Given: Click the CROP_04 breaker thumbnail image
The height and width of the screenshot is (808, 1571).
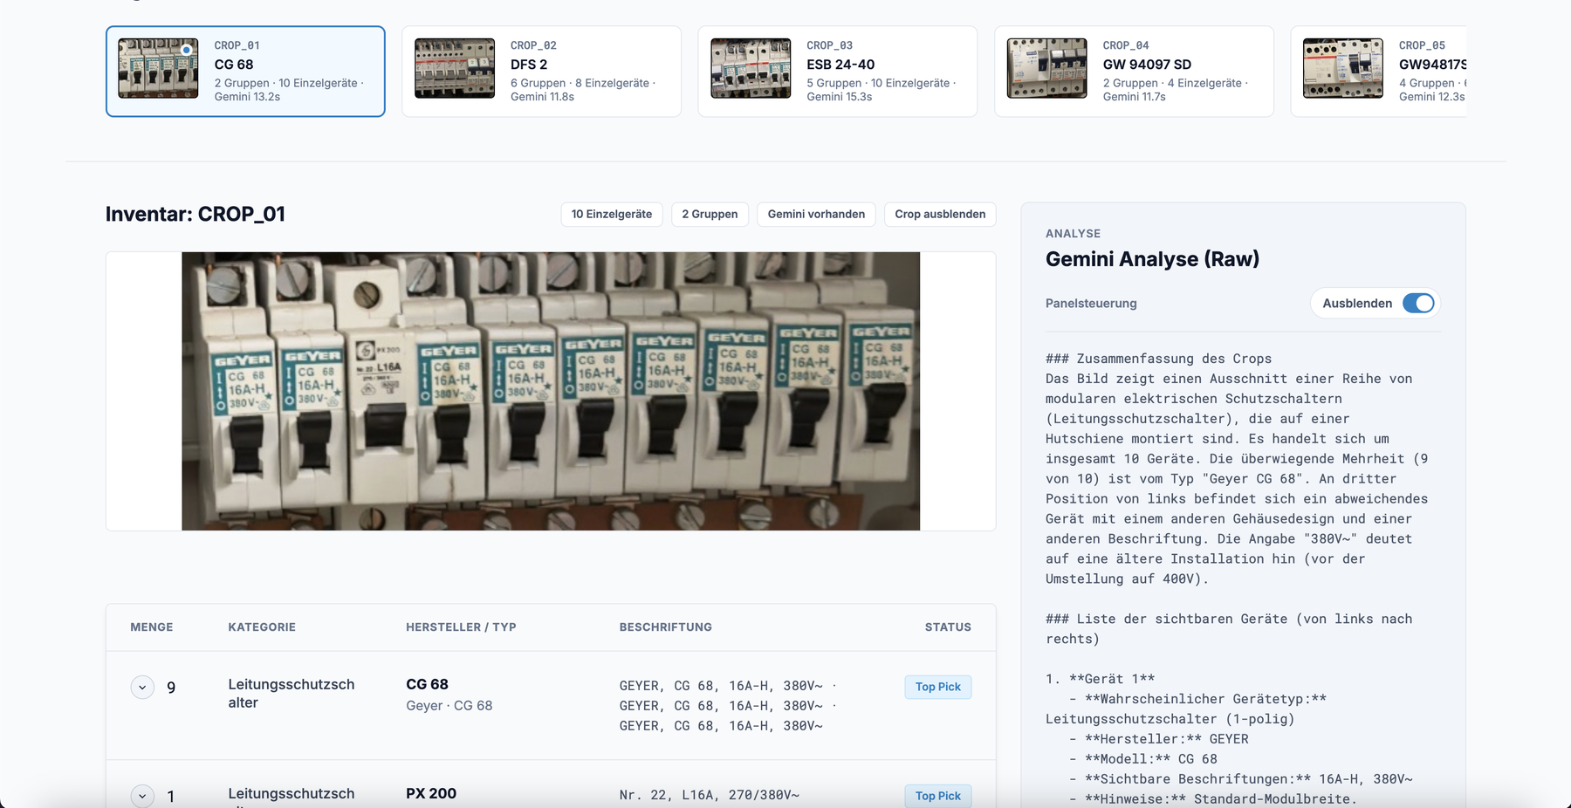Looking at the screenshot, I should click(1047, 68).
